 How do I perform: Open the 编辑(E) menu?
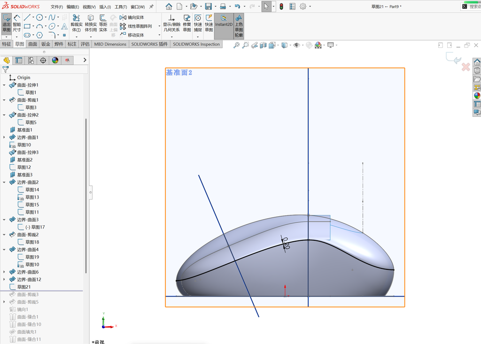[73, 7]
